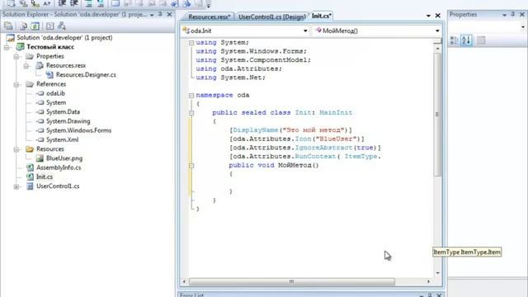This screenshot has width=528, height=297.
Task: Click the BlueUser.png image icon
Action: (40, 158)
